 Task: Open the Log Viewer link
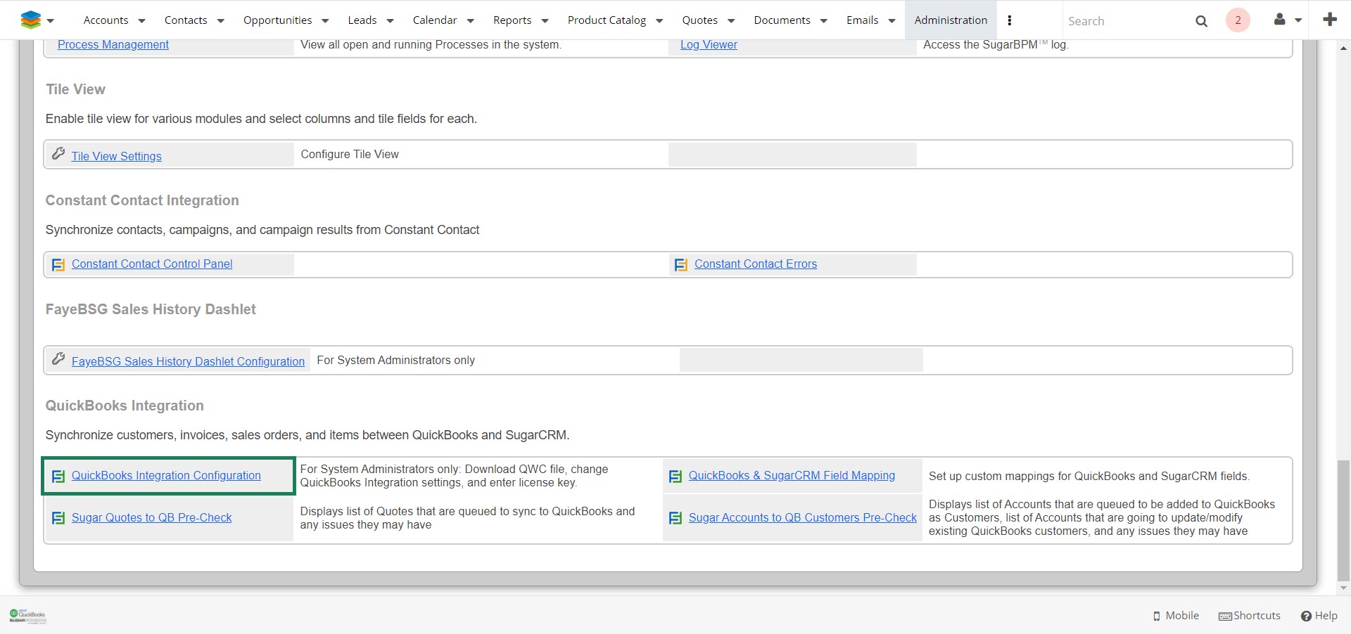point(709,45)
